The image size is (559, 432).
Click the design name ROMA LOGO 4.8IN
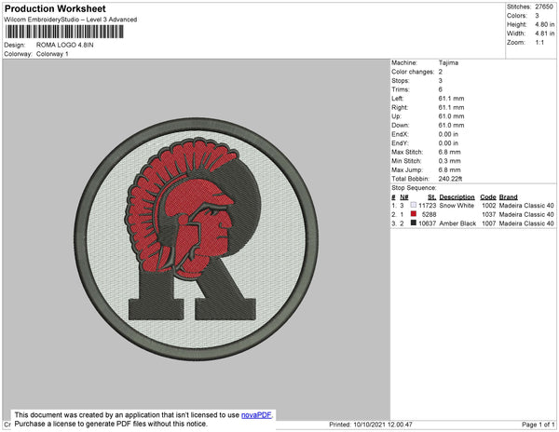(65, 45)
